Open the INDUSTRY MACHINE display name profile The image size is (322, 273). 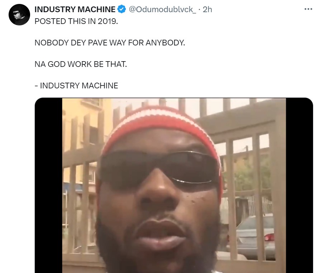pos(75,9)
